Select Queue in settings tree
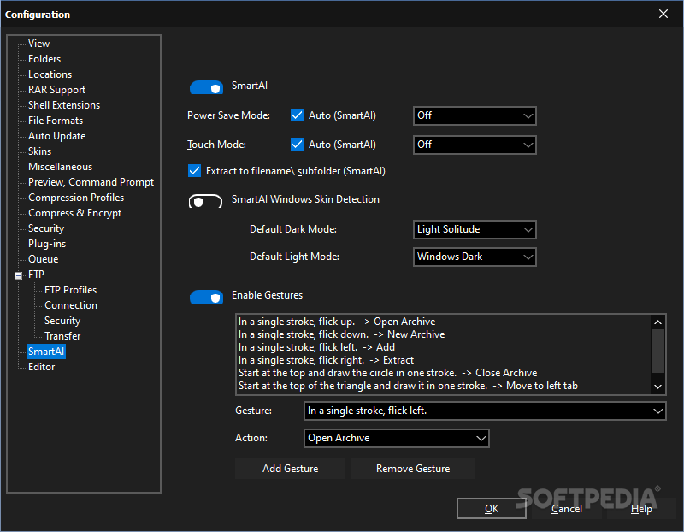684x532 pixels. click(x=44, y=259)
